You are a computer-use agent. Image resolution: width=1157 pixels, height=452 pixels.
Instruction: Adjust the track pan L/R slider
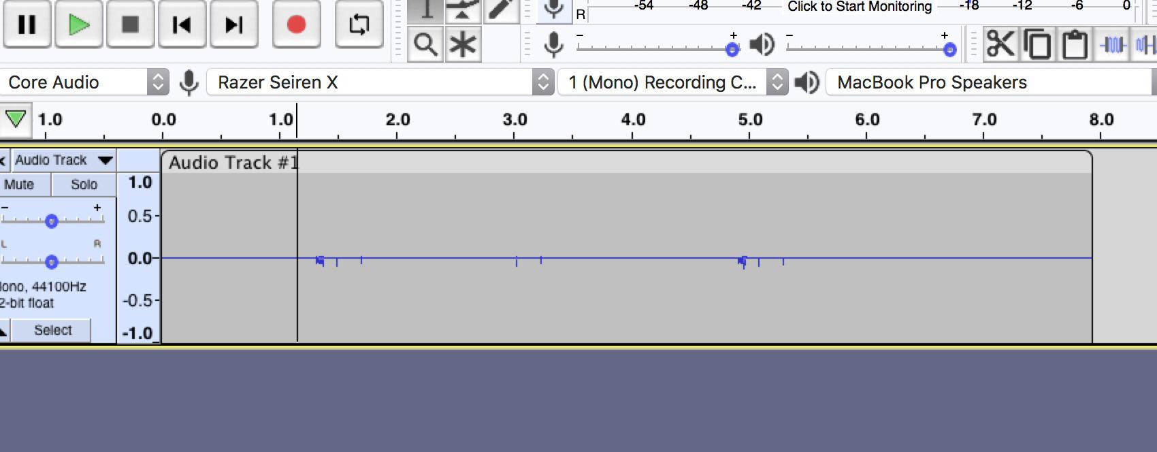click(x=52, y=261)
